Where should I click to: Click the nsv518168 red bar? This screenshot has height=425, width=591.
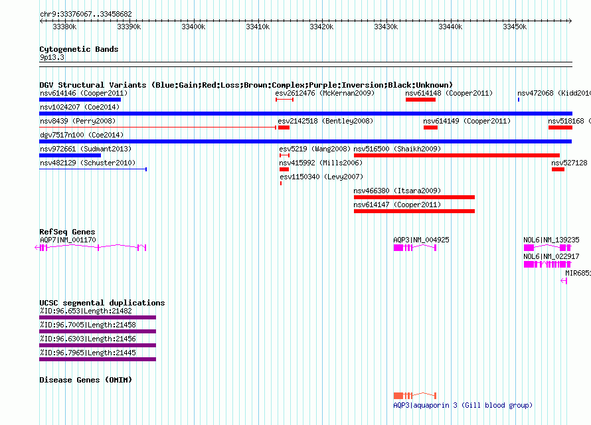point(560,127)
